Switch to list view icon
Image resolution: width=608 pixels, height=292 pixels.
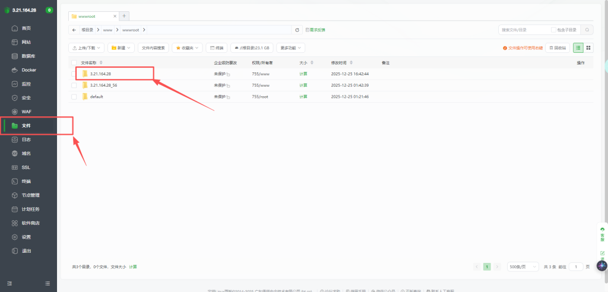point(578,47)
